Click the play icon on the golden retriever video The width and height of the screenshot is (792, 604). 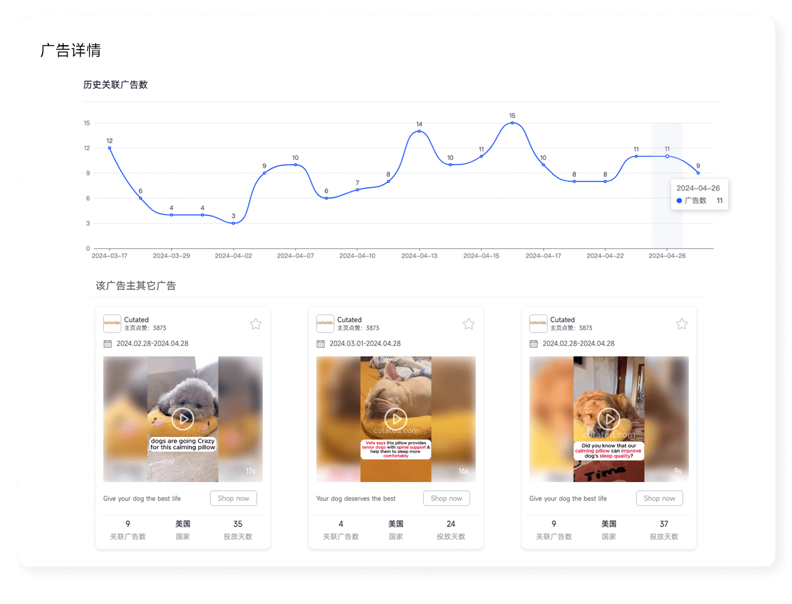pos(609,419)
